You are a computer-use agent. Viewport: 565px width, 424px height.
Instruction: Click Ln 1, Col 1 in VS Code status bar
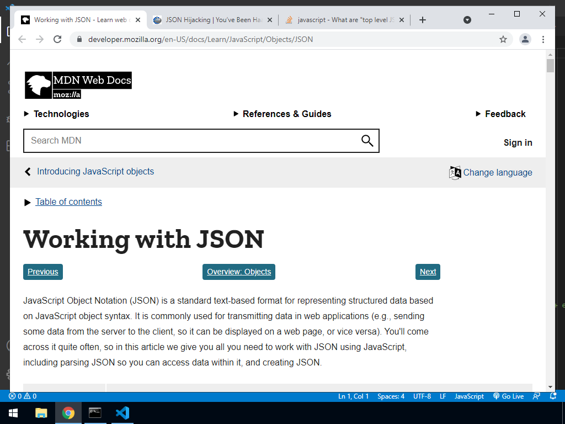[x=353, y=396]
